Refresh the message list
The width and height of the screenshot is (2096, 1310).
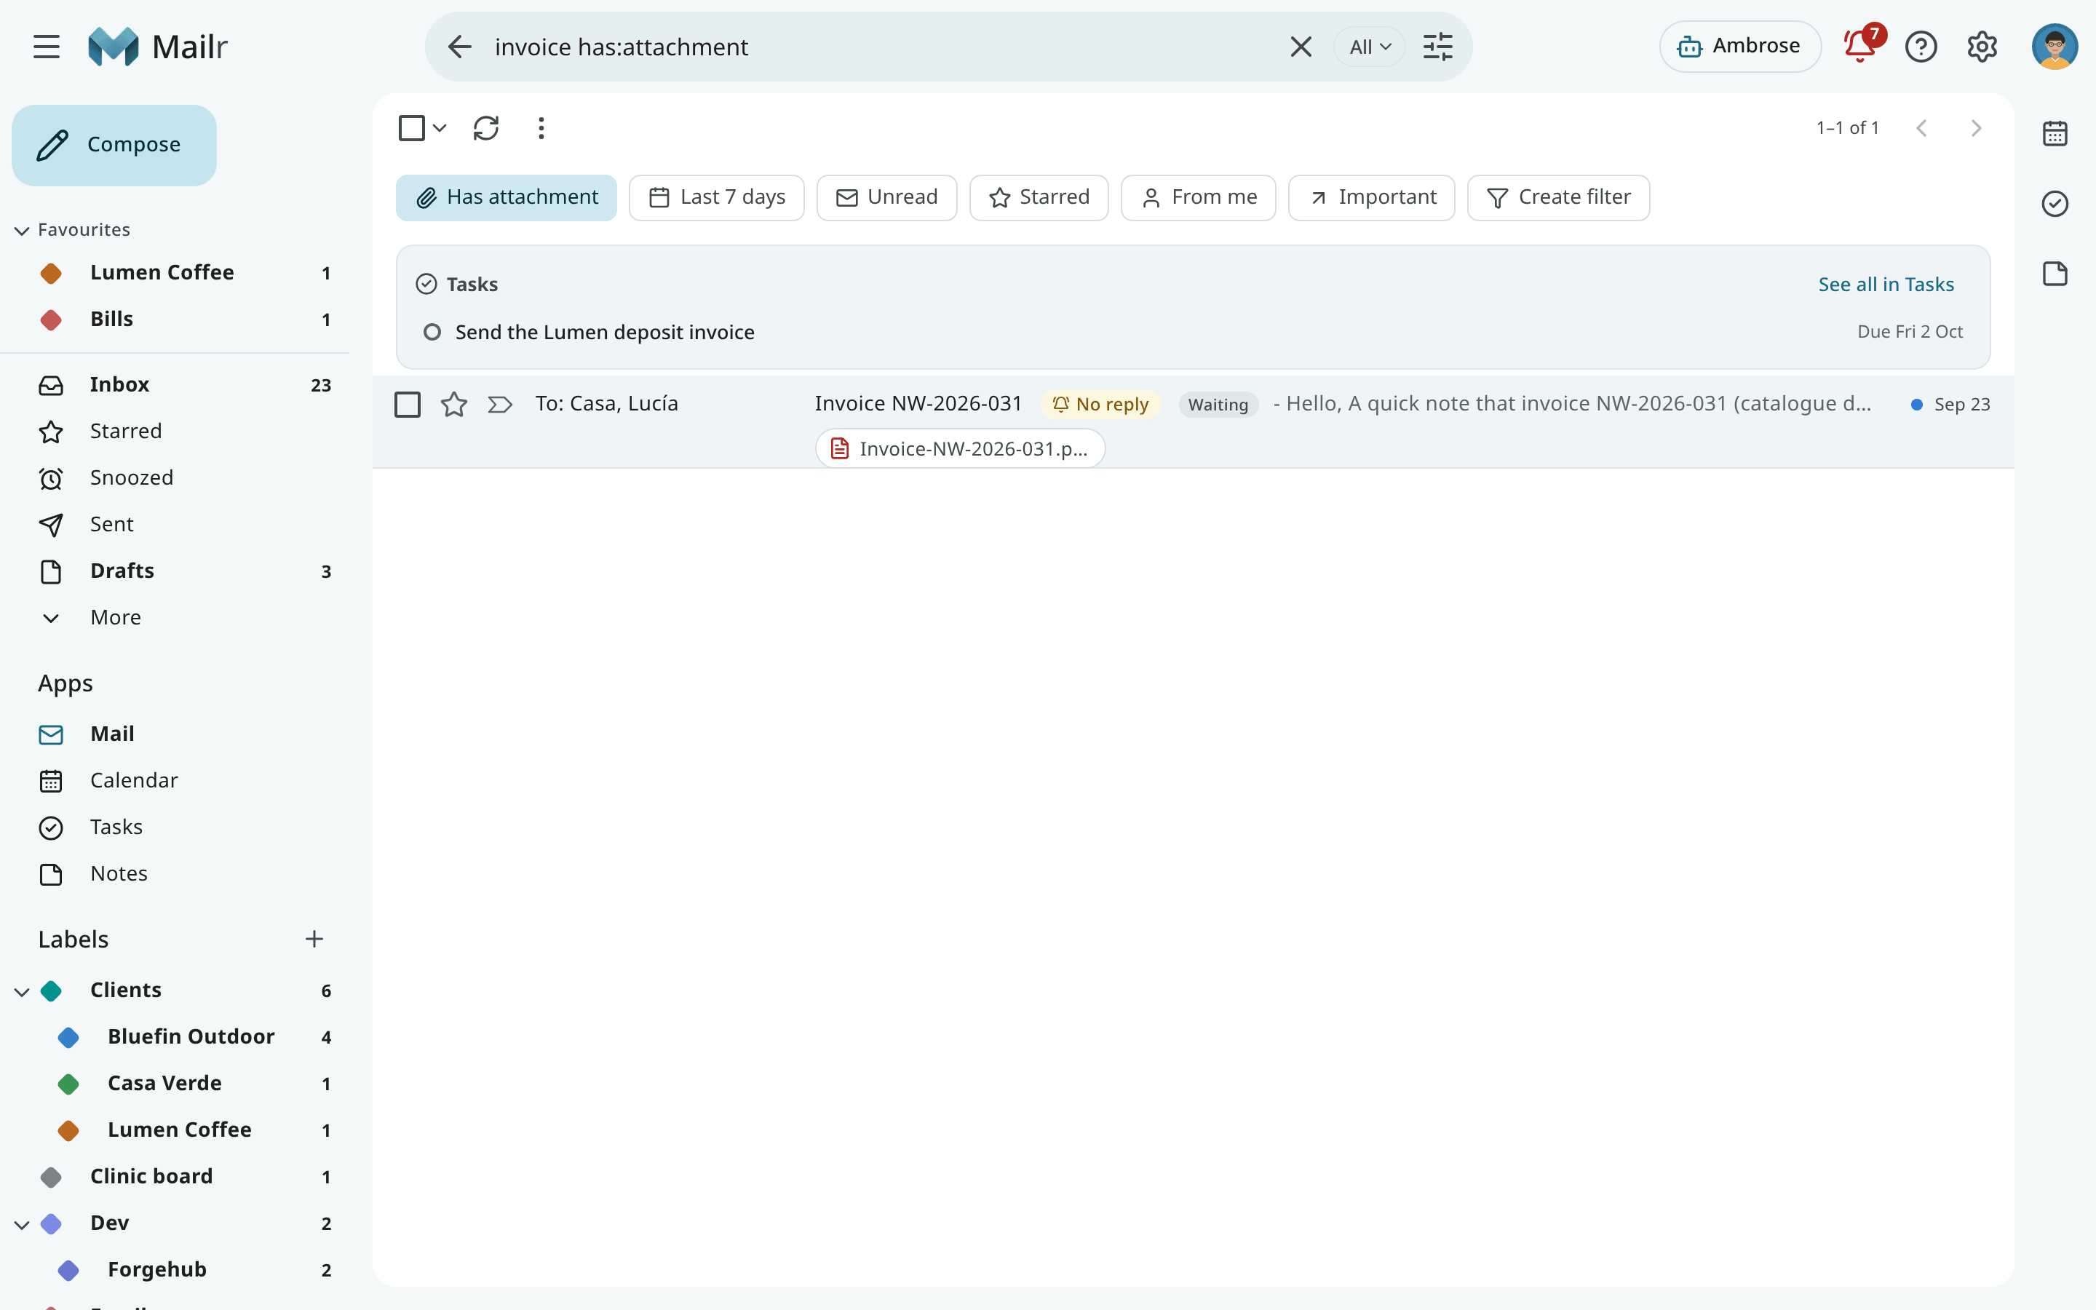486,128
